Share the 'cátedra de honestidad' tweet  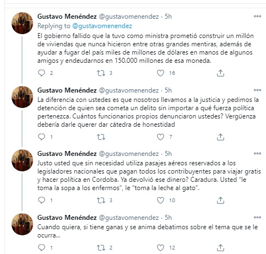220,137
